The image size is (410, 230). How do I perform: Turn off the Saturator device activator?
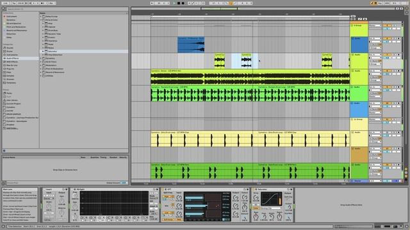click(253, 189)
